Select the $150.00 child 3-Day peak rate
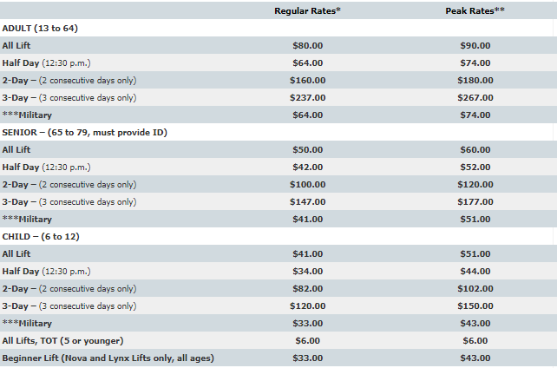 point(475,306)
